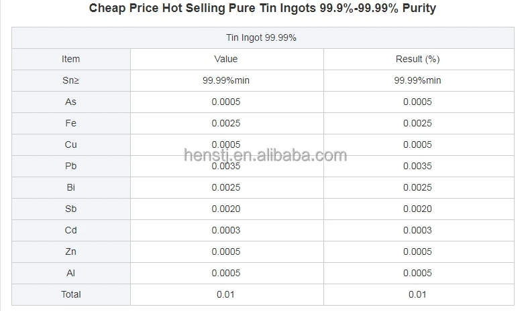This screenshot has height=311, width=530.
Task: Click the Sn value cell '99.99%min' in Value column
Action: [x=225, y=80]
